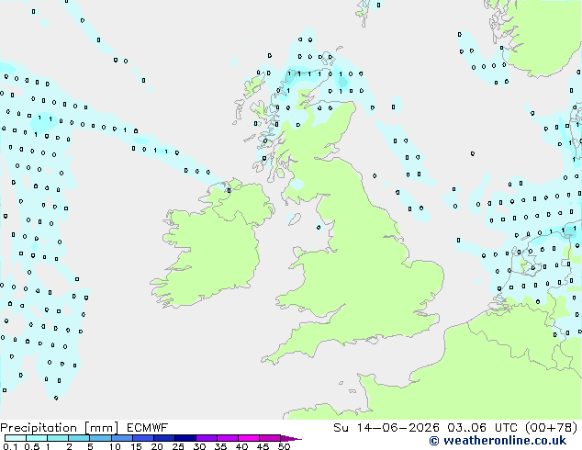The width and height of the screenshot is (582, 450).
Task: Click the legend swatch between 5 and 10 mm
Action: point(100,438)
